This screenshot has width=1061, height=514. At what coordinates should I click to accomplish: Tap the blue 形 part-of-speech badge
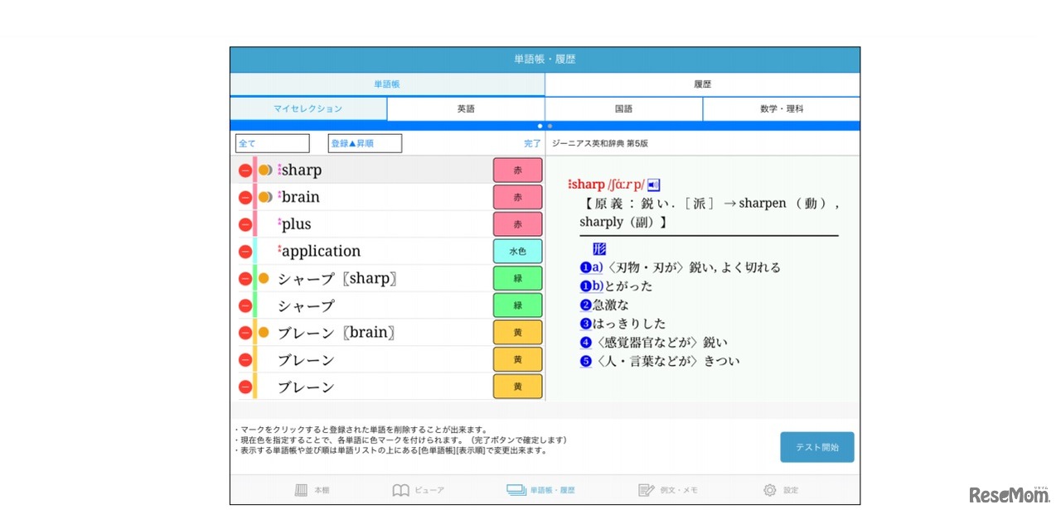[x=599, y=249]
